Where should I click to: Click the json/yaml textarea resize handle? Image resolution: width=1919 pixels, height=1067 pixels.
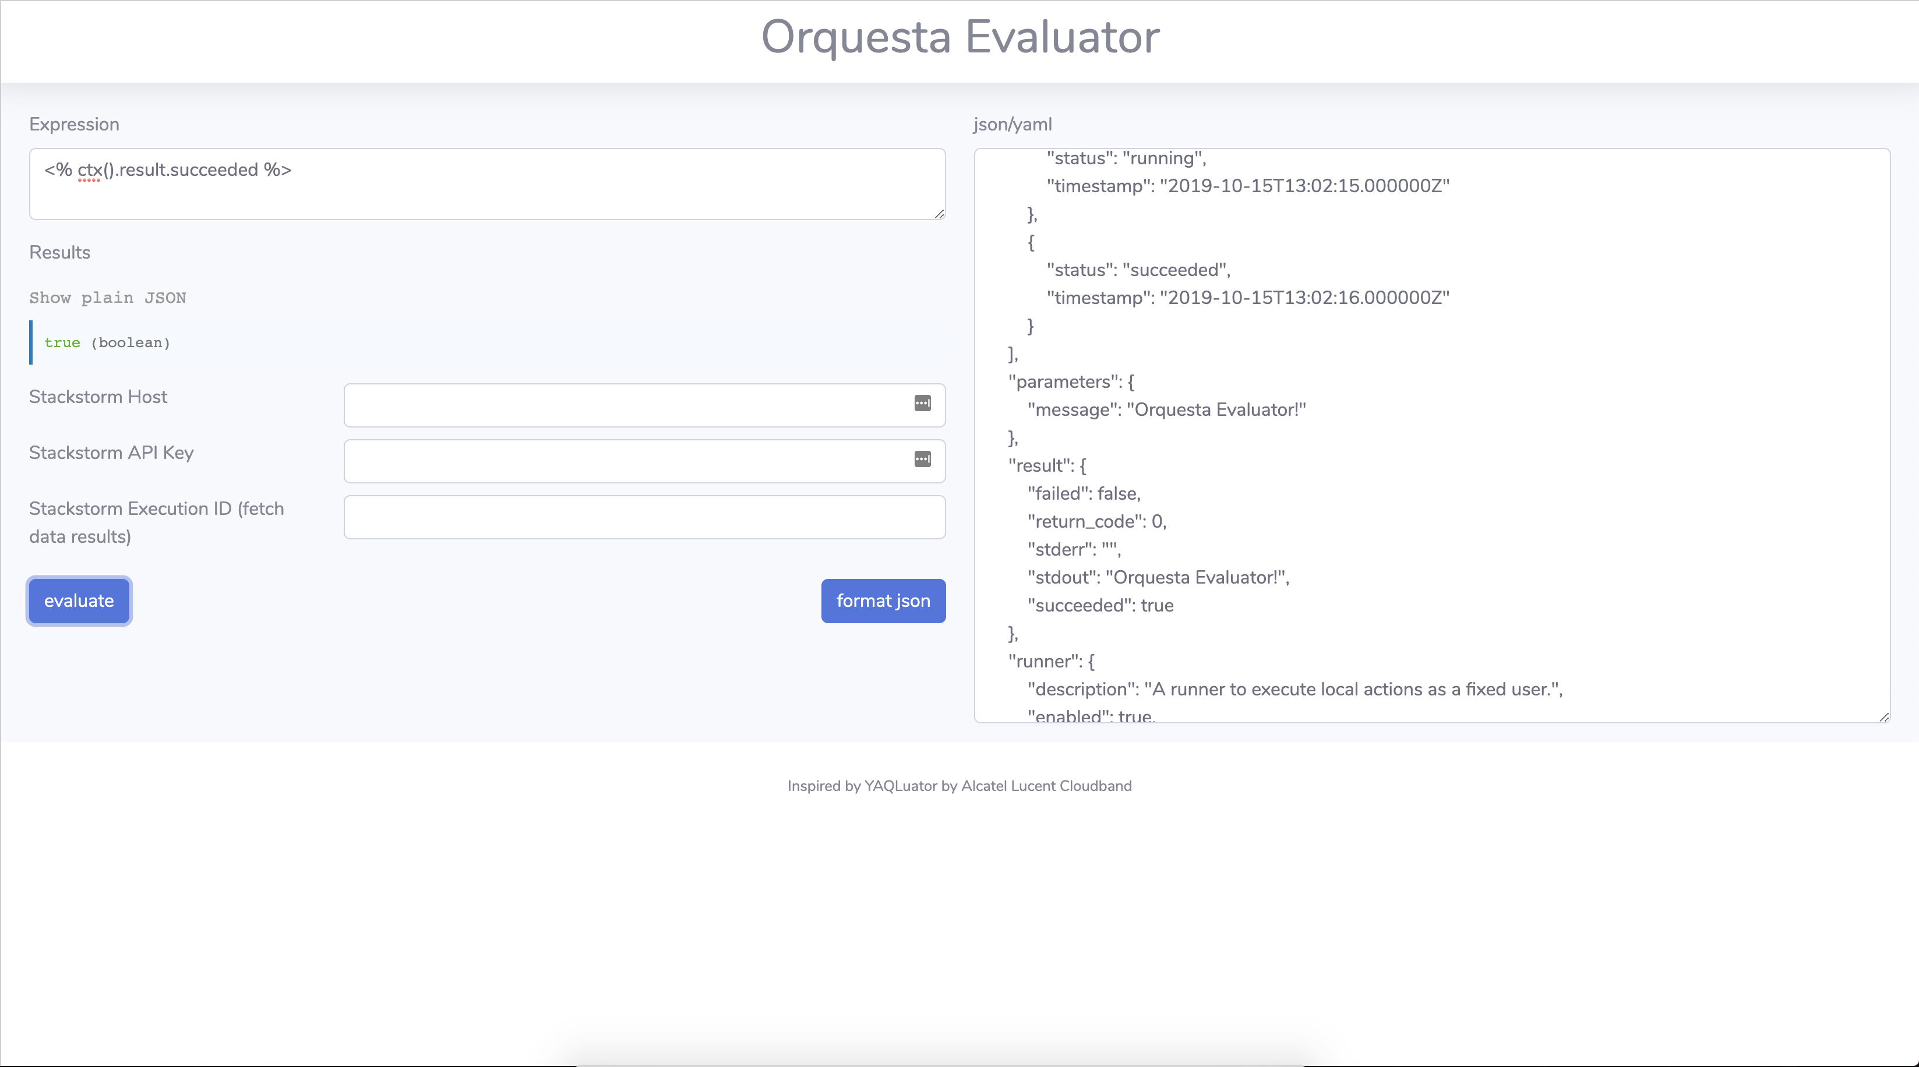point(1884,716)
